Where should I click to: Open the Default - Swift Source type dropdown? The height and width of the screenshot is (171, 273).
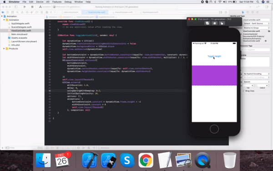pyautogui.click(x=256, y=23)
